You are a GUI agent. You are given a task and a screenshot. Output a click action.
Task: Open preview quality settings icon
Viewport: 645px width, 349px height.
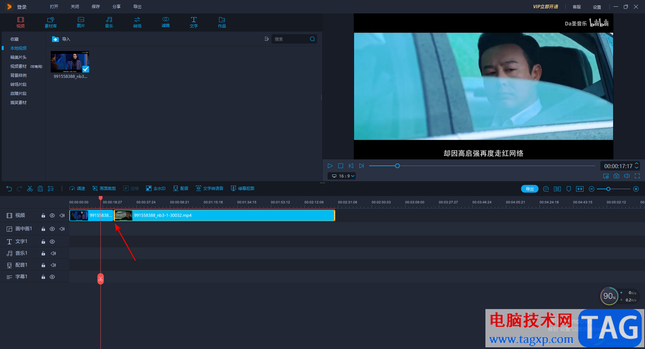(606, 176)
